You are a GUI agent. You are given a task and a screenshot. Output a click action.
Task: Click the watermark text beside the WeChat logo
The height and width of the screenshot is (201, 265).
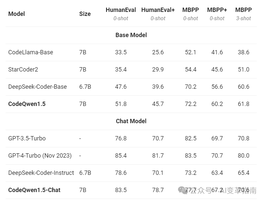click(225, 190)
